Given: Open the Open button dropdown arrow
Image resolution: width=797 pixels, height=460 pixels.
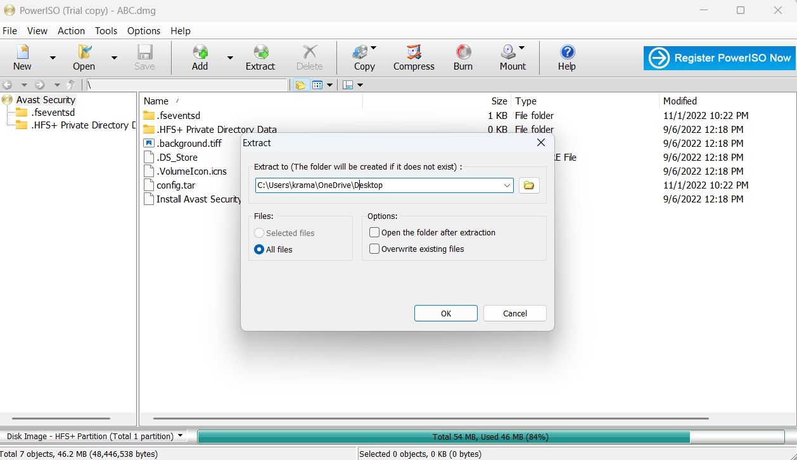Looking at the screenshot, I should tap(113, 57).
